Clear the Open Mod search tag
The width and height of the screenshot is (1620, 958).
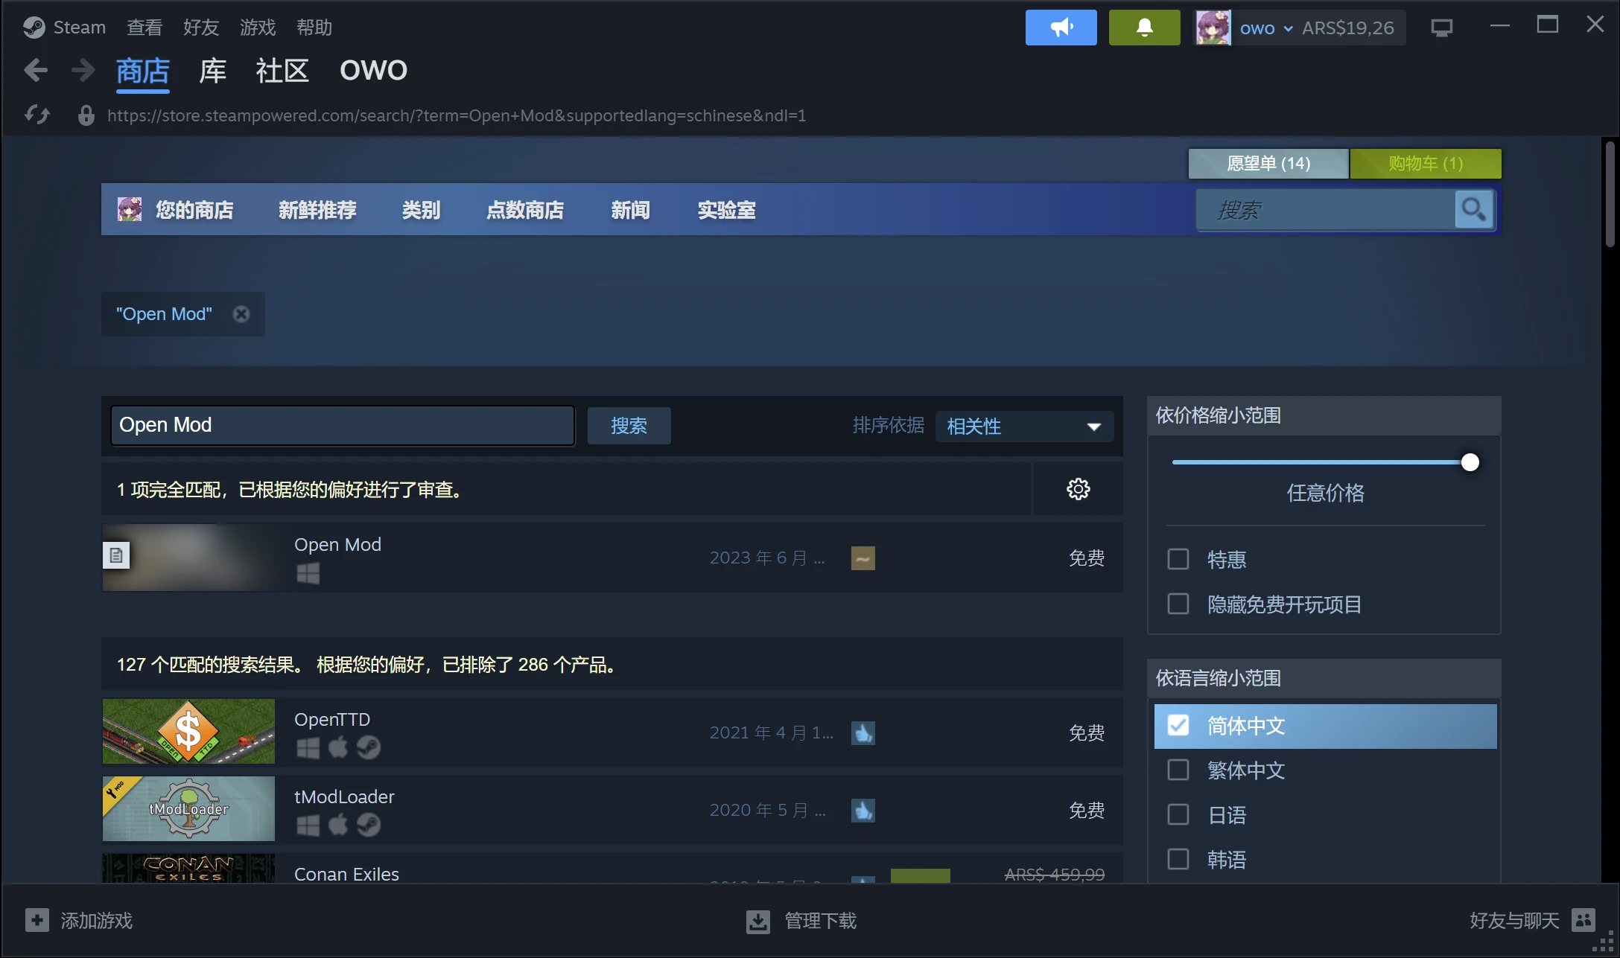tap(240, 313)
